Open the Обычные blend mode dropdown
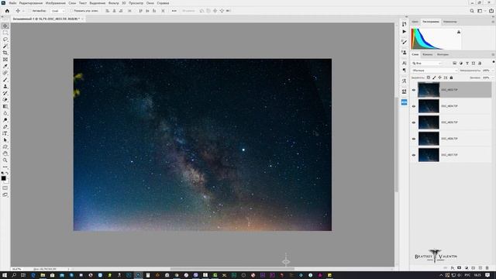Screen dimensions: 496x279 [x=434, y=71]
